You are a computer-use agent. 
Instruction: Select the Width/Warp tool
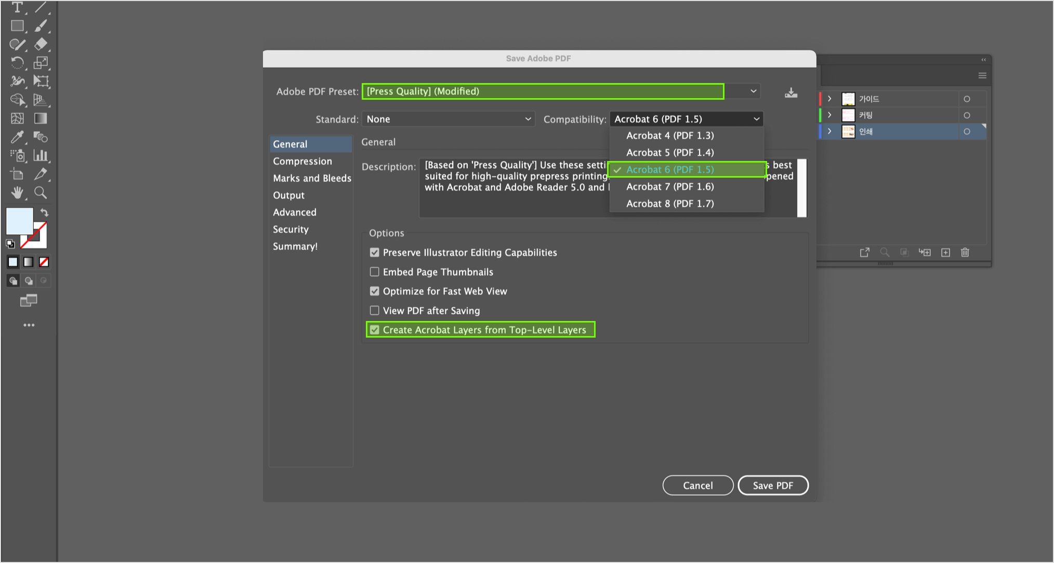tap(17, 81)
